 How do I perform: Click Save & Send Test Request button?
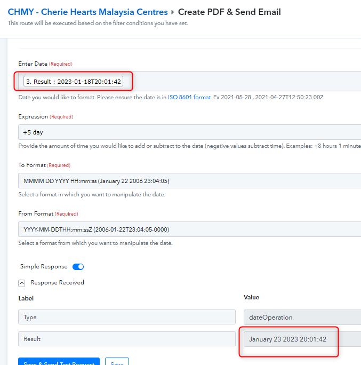click(x=59, y=362)
